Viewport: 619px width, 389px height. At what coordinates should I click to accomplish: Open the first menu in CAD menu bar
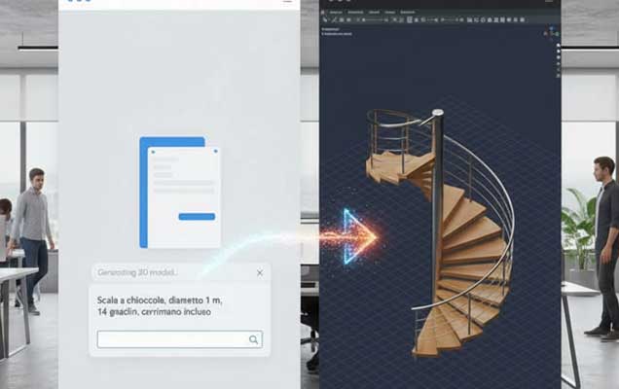pos(336,12)
